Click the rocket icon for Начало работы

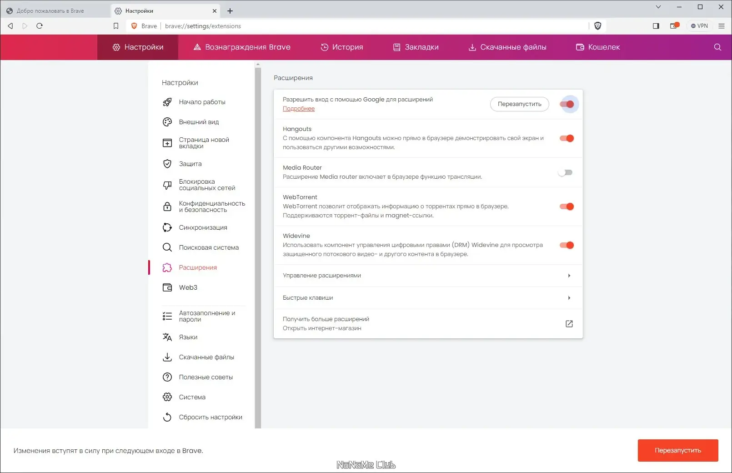pyautogui.click(x=167, y=102)
